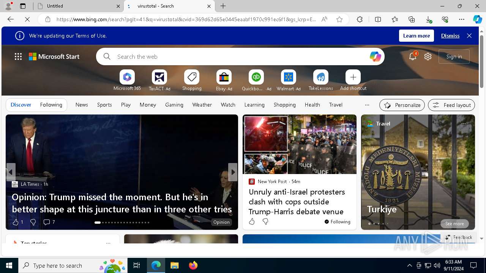
Task: Open Edge settings and more menu
Action: click(462, 19)
